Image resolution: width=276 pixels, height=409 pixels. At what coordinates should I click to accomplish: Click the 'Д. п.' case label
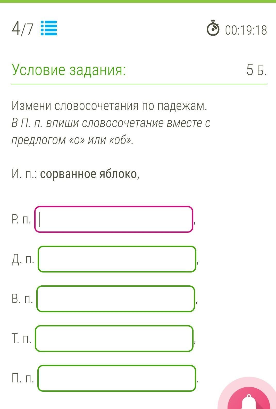(x=23, y=259)
